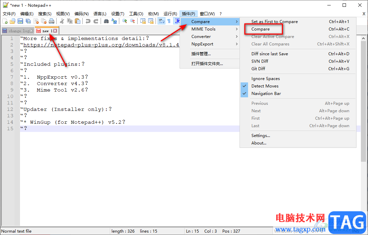Click the vertical scrollbar thumb
The image size is (368, 235).
coord(363,101)
